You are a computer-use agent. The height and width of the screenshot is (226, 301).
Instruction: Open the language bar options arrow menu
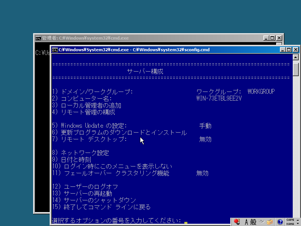point(298,224)
